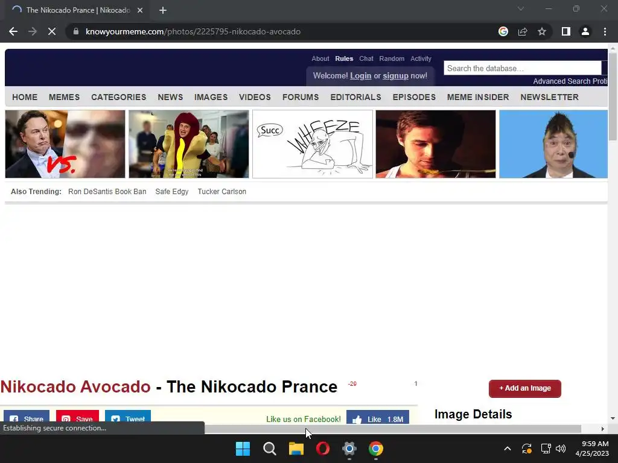Open the Nikocado Avocado title link
This screenshot has width=618, height=463.
coord(75,386)
